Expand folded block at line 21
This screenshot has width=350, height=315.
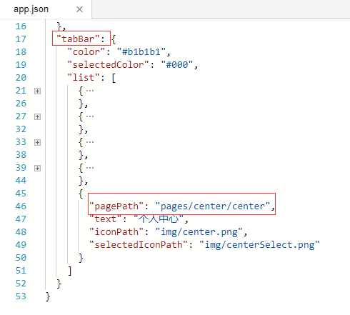tap(37, 91)
